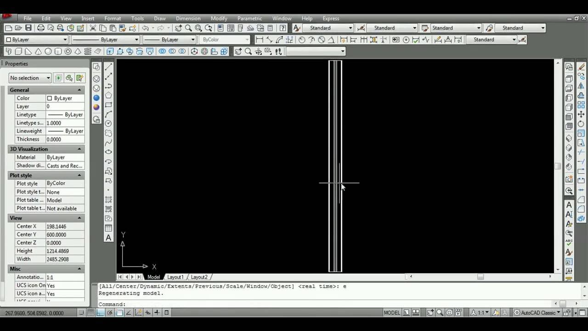Toggle MODEL space button in status bar
This screenshot has width=588, height=331.
click(392, 313)
